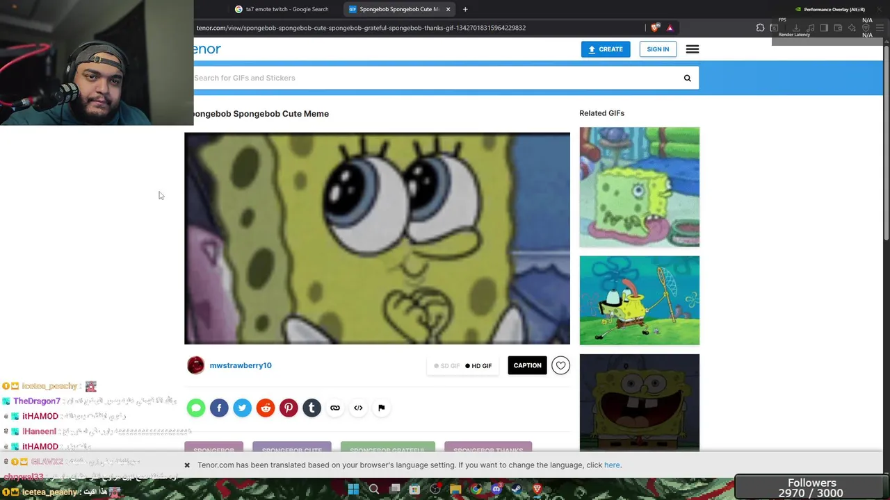
Task: Dismiss the translation notice with the X
Action: (x=187, y=465)
